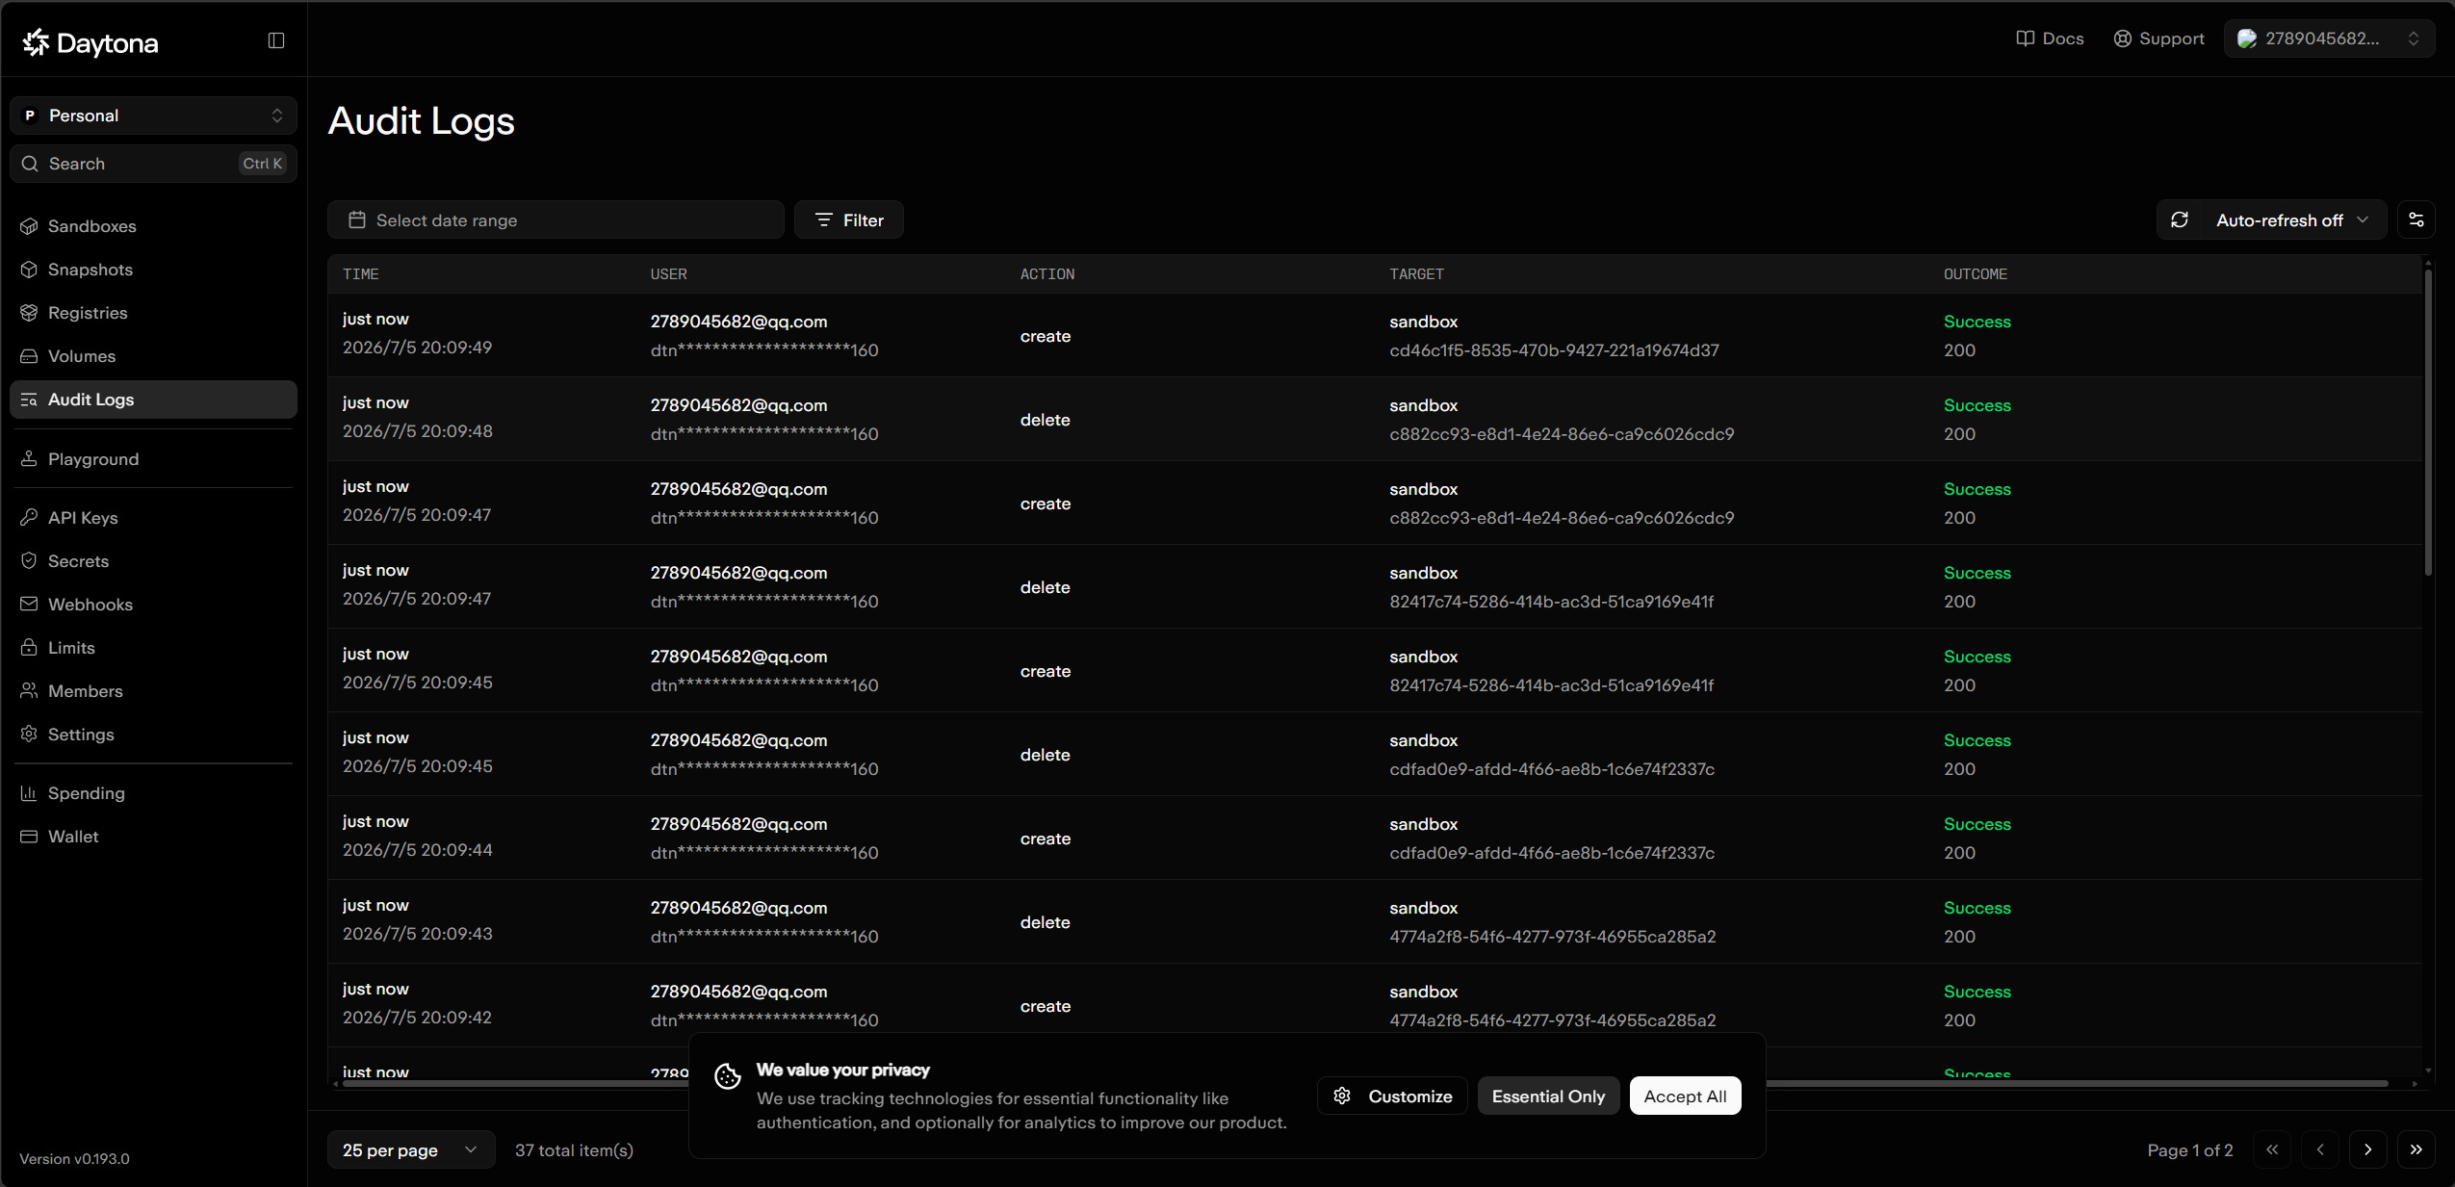This screenshot has width=2455, height=1187.
Task: Click the Docs book icon
Action: [2026, 39]
